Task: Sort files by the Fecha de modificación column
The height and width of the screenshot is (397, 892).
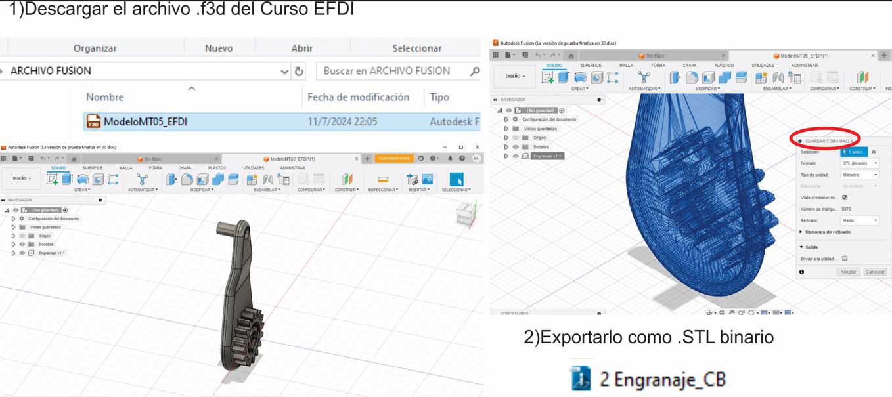Action: coord(359,98)
